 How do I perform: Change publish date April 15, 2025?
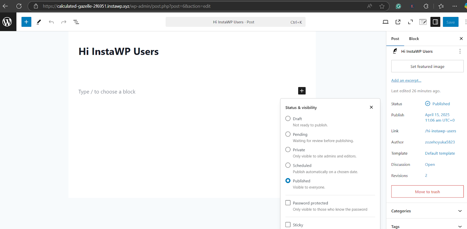point(440,117)
